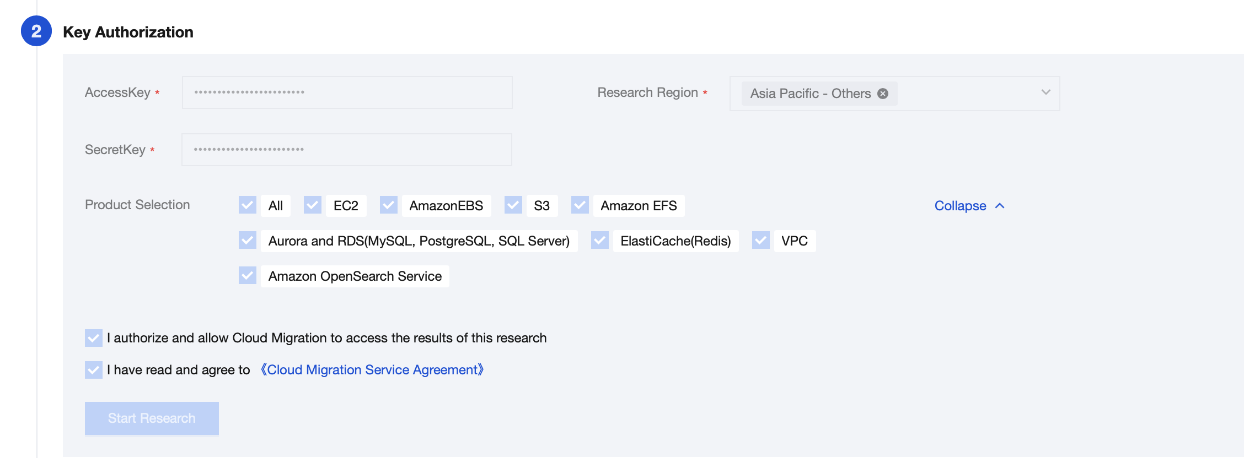The height and width of the screenshot is (458, 1244).
Task: Open the Research Region dropdown
Action: (x=1045, y=92)
